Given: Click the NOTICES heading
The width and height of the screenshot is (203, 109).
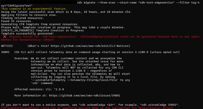Looking at the screenshot, I should [x=7, y=46].
